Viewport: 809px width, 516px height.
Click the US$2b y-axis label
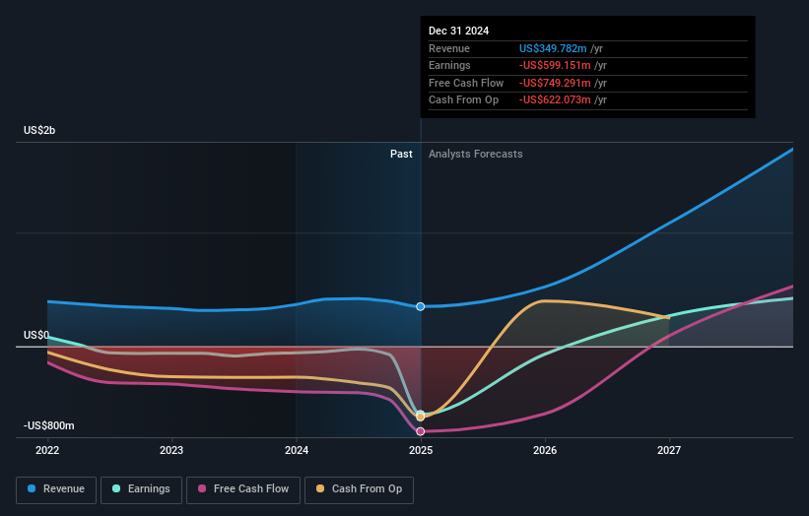(x=39, y=130)
